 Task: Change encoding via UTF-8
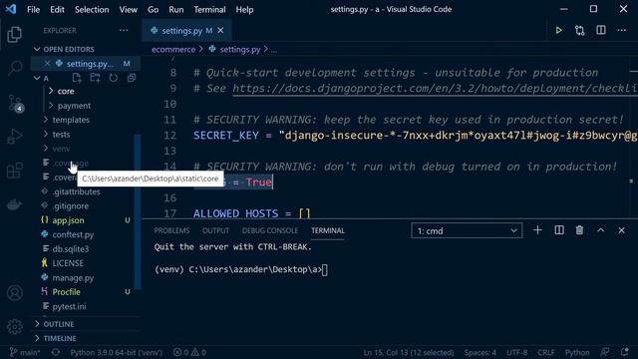[x=516, y=352]
